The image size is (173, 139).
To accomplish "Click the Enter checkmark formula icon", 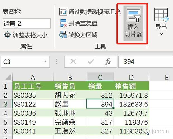I will [x=91, y=61].
